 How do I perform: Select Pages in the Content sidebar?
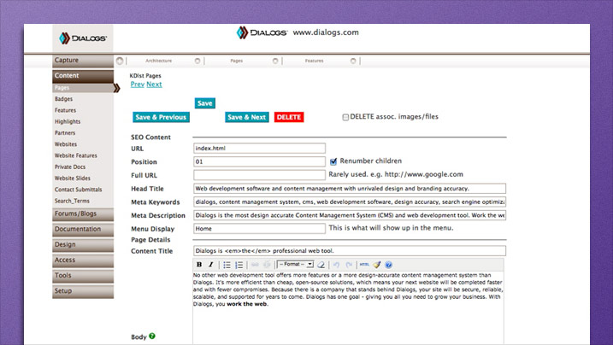click(x=83, y=88)
